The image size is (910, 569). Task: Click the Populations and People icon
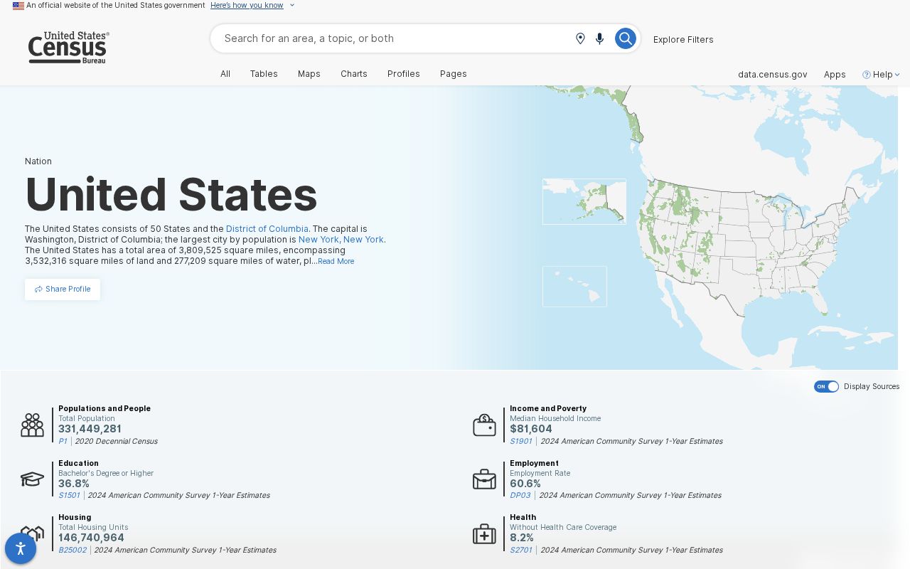[32, 425]
